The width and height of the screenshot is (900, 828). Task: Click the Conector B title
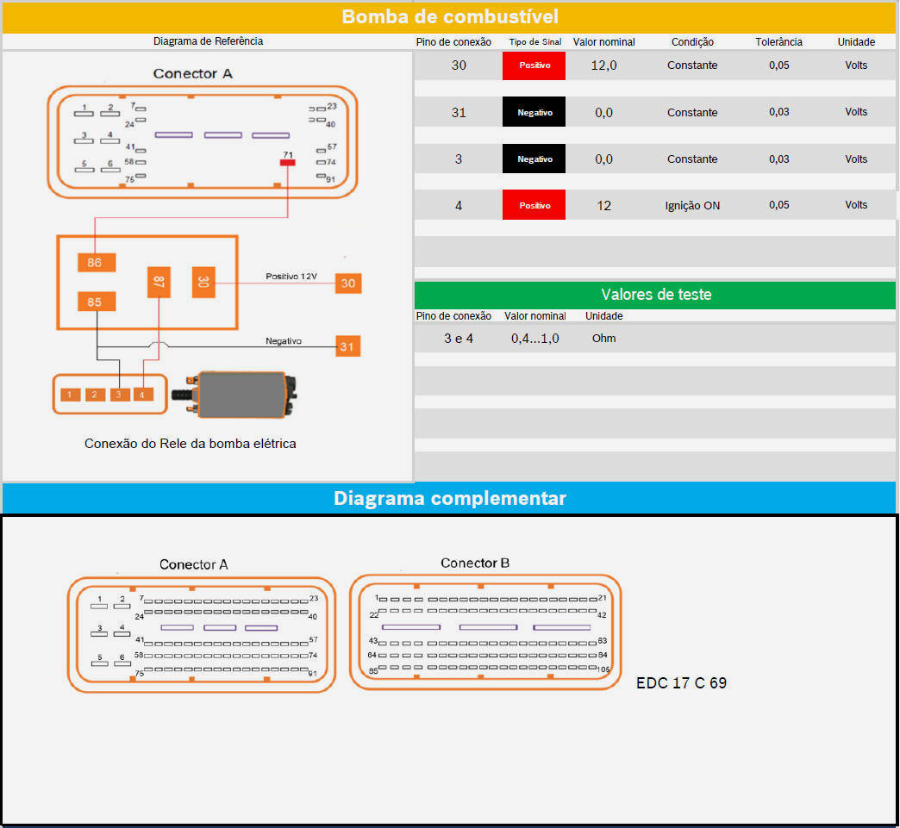click(475, 563)
